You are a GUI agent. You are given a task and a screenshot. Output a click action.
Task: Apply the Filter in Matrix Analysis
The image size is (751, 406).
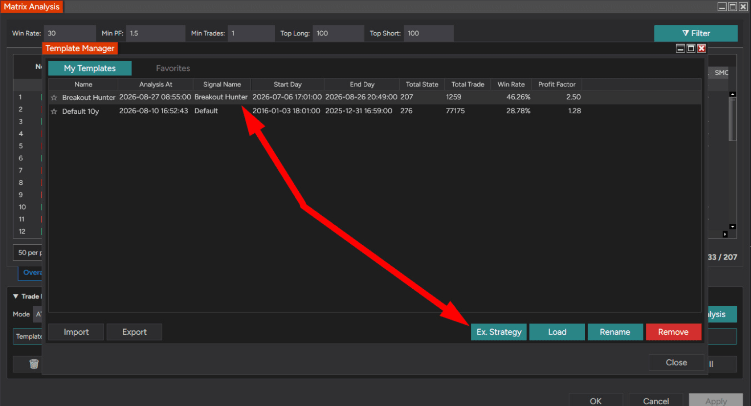(x=696, y=33)
